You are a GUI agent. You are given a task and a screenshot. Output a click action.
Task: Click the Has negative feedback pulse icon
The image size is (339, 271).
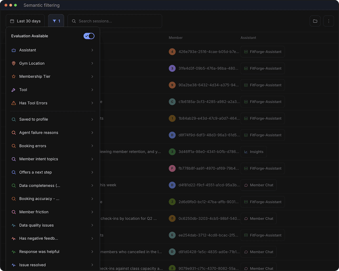(x=13, y=238)
